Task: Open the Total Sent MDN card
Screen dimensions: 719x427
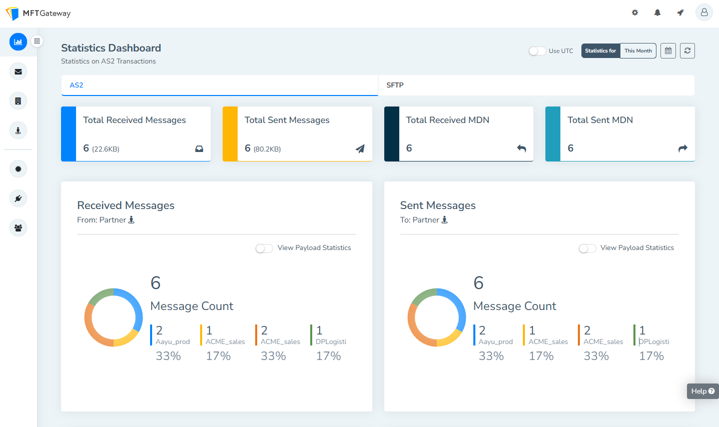Action: pyautogui.click(x=620, y=134)
